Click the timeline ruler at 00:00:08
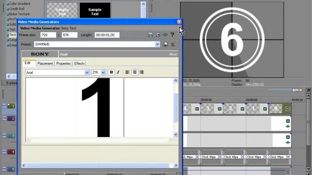 click(x=252, y=100)
